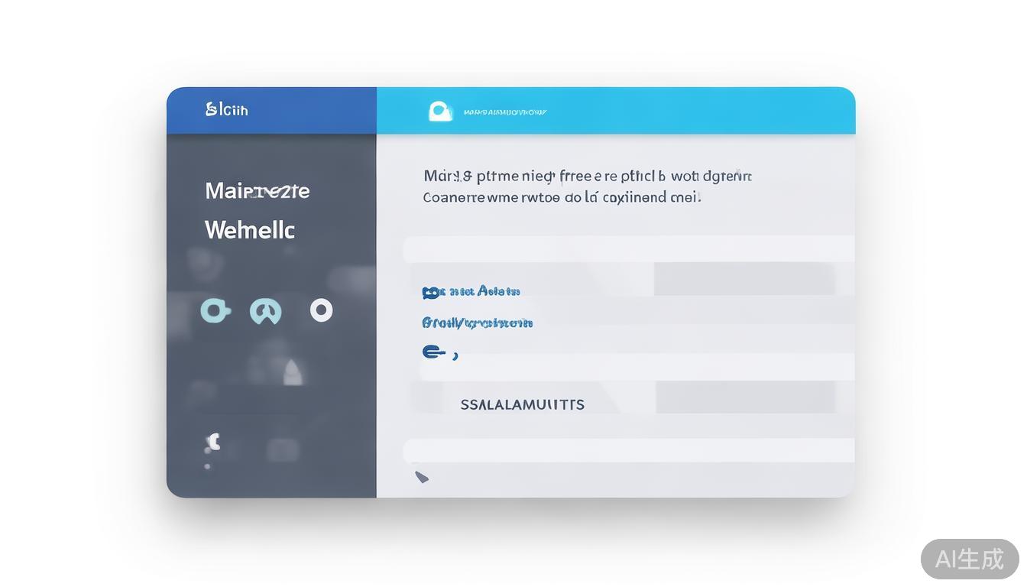
Task: Click the Slciih logo in the top-left header
Action: click(x=226, y=109)
